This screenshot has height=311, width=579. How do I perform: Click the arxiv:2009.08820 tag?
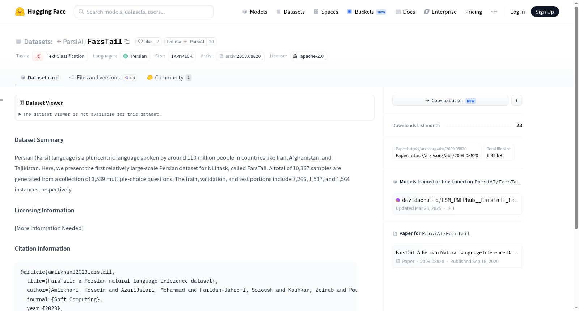point(240,56)
